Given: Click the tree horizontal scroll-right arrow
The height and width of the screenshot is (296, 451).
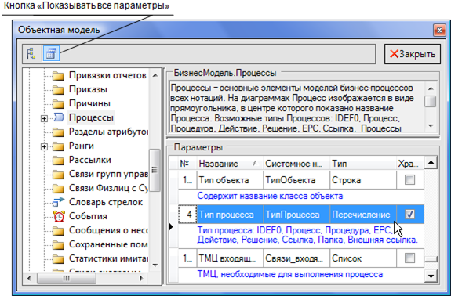Looking at the screenshot, I should [141, 278].
